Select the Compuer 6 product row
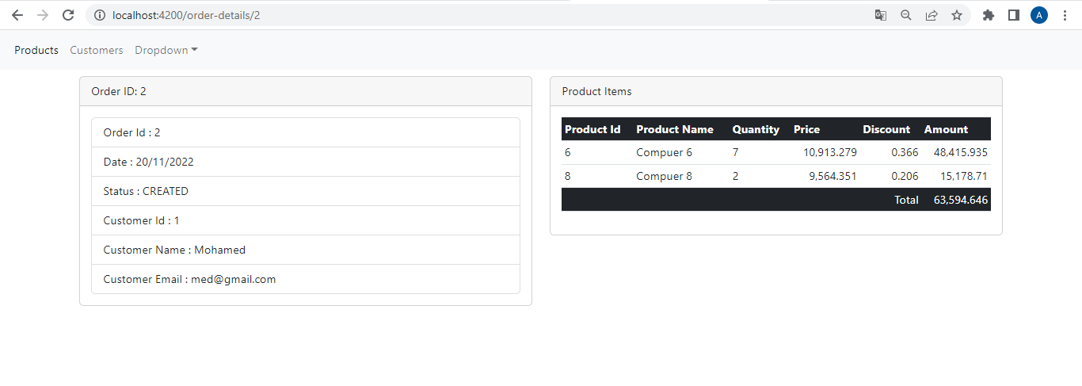Viewport: 1082px width, 386px height. click(x=664, y=152)
